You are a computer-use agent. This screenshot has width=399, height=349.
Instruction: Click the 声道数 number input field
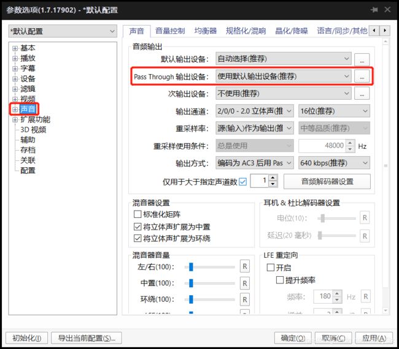[x=260, y=181]
